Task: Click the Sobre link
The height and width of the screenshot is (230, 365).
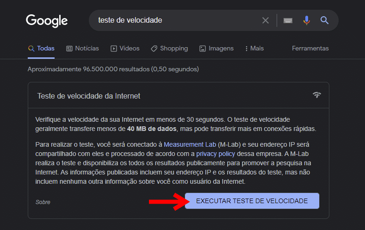Action: (43, 202)
